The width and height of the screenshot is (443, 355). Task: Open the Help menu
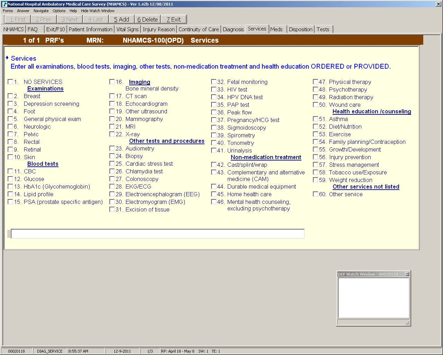coord(73,11)
